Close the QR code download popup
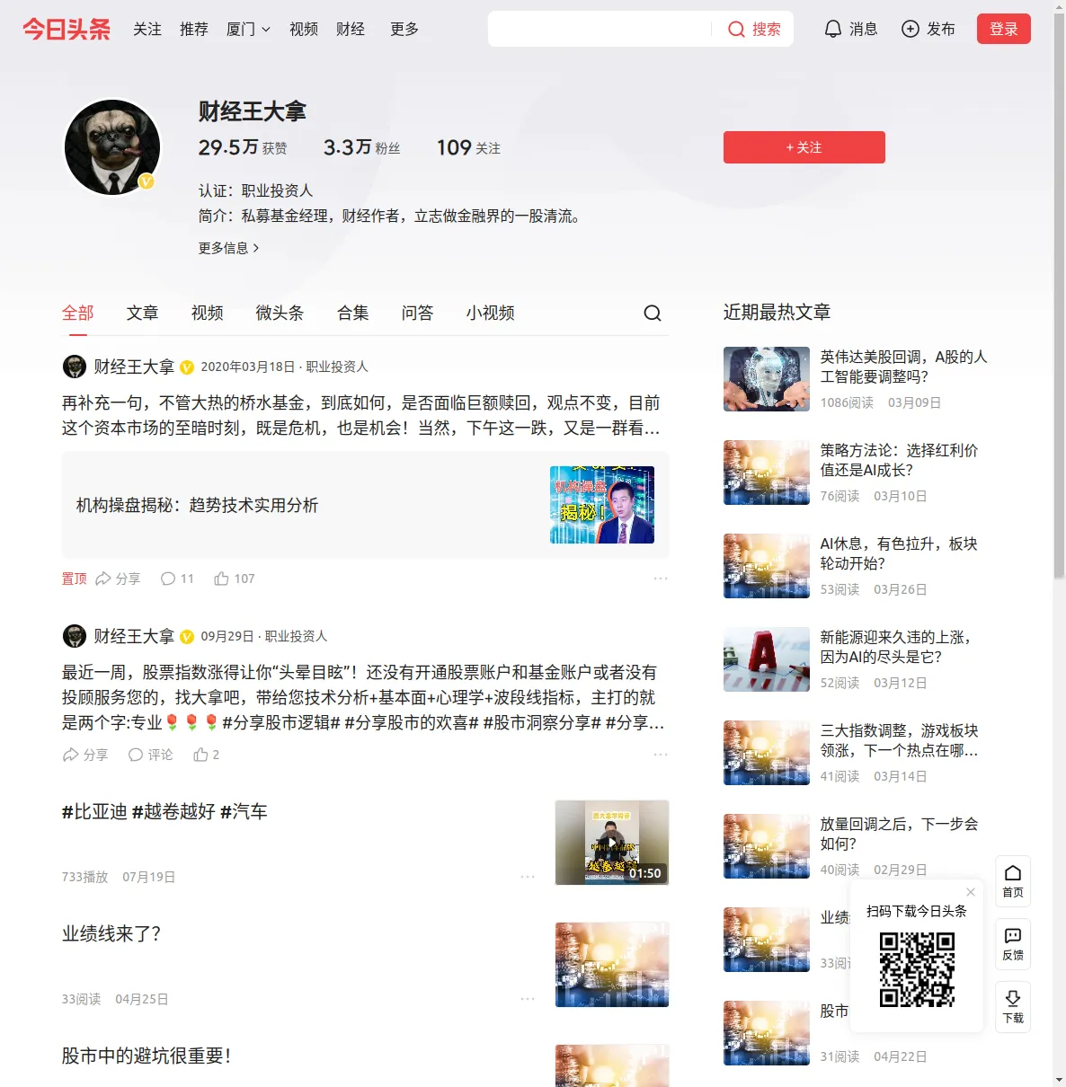Image resolution: width=1066 pixels, height=1087 pixels. [971, 892]
